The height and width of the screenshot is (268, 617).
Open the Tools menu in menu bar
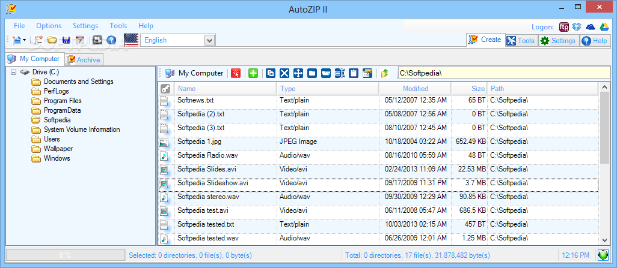coord(118,26)
